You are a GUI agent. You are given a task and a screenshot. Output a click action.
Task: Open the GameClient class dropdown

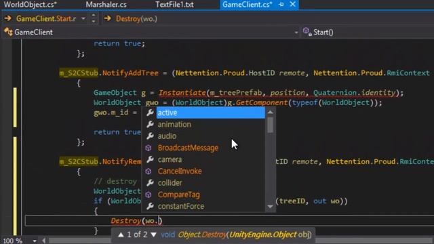click(296, 33)
